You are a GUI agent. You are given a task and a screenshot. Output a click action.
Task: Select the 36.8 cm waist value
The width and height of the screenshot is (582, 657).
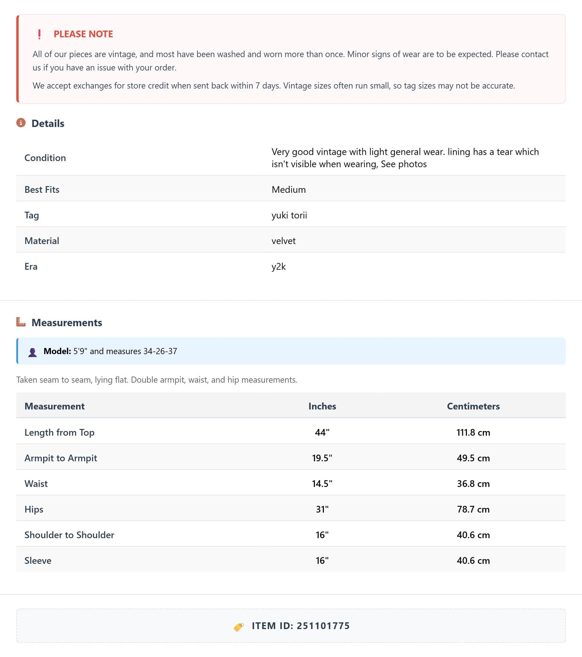[x=473, y=483]
